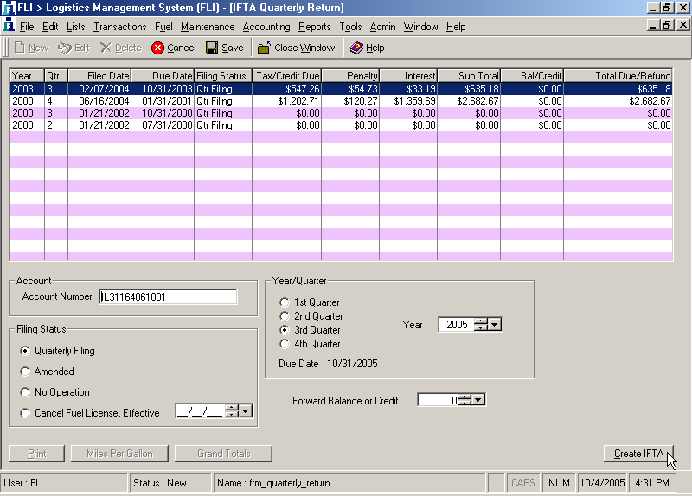Click the status bar date 10/4/2005
This screenshot has width=692, height=496.
pos(602,483)
